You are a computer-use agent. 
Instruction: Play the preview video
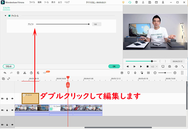(141, 67)
